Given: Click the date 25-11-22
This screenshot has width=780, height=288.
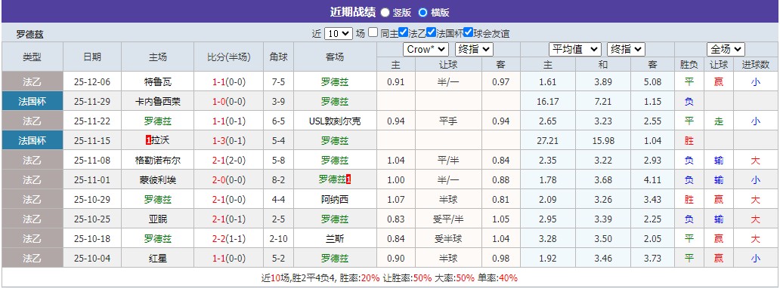Looking at the screenshot, I should coord(92,121).
